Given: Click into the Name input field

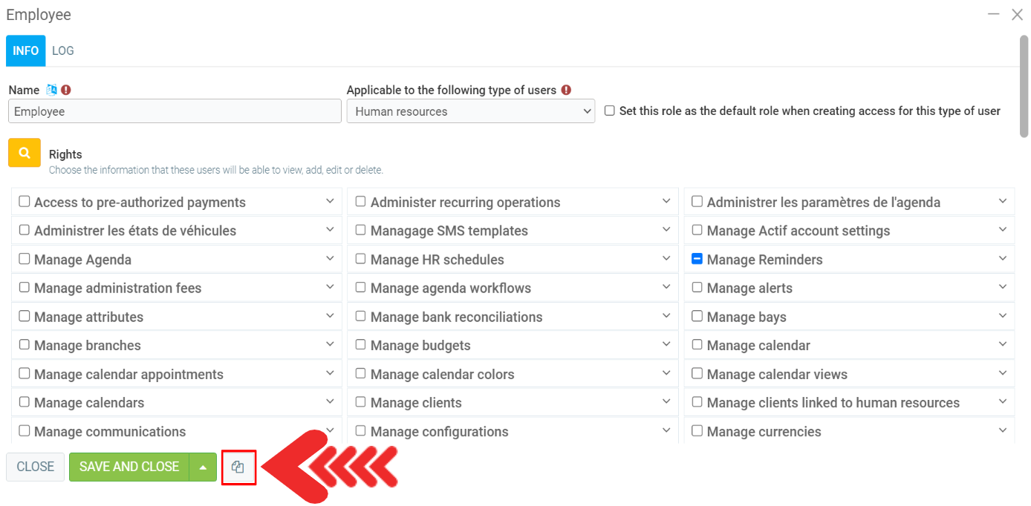Looking at the screenshot, I should point(175,111).
